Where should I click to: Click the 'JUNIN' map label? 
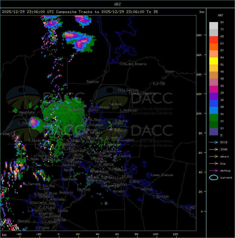point(104,172)
